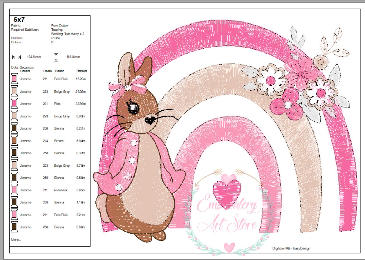Image resolution: width=365 pixels, height=260 pixels.
Task: Click the Brown 214 thread spool icon
Action: (x=14, y=141)
